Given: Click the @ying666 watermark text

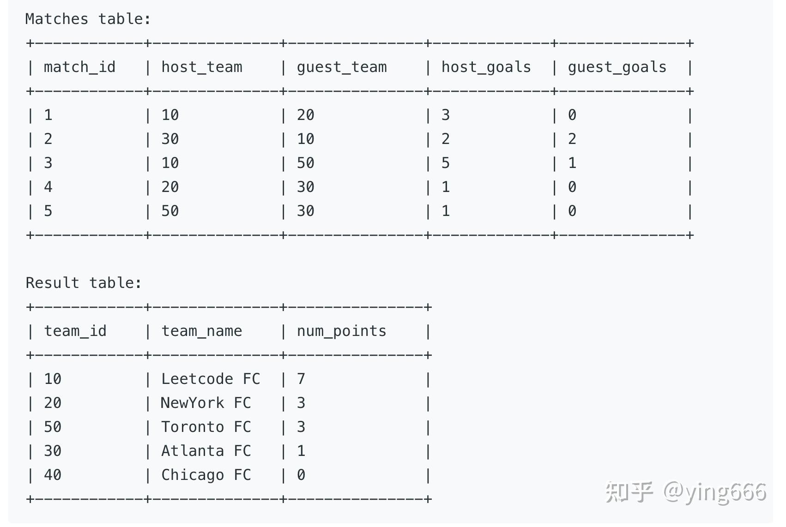Looking at the screenshot, I should 715,492.
